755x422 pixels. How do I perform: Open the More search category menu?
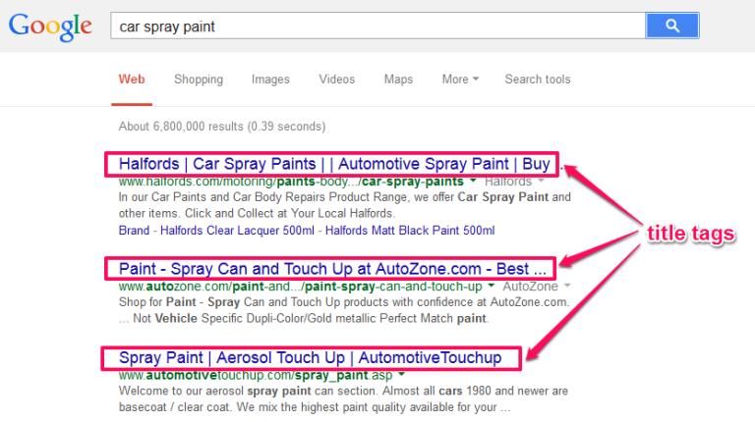[x=460, y=79]
